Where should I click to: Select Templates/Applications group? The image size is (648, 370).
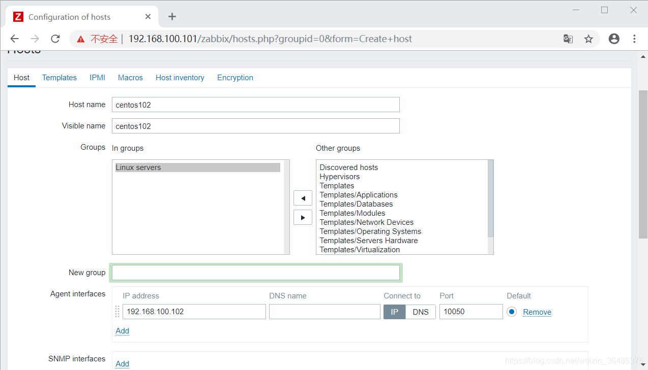(359, 195)
